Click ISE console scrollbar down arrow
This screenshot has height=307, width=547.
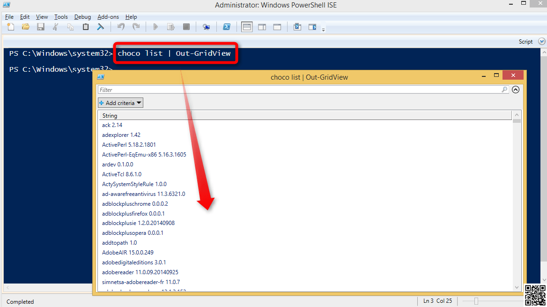[544, 280]
